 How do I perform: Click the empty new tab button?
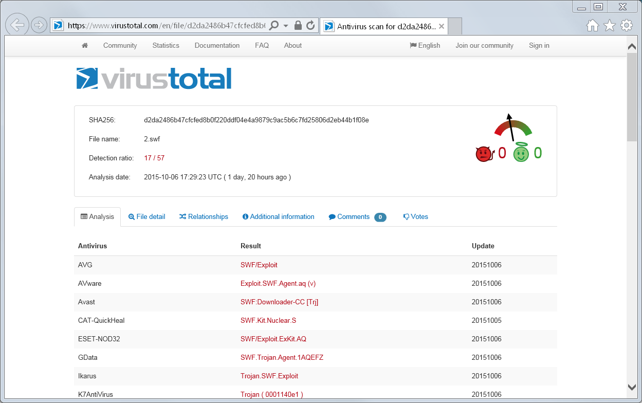455,26
